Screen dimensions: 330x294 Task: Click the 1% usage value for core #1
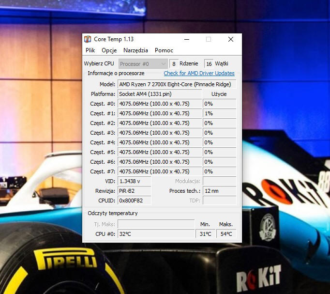(219, 113)
